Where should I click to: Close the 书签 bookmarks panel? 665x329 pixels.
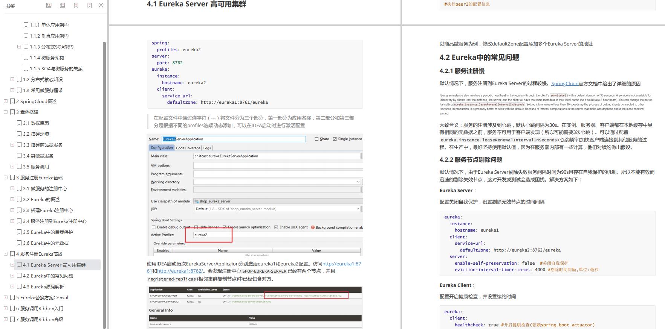click(101, 5)
